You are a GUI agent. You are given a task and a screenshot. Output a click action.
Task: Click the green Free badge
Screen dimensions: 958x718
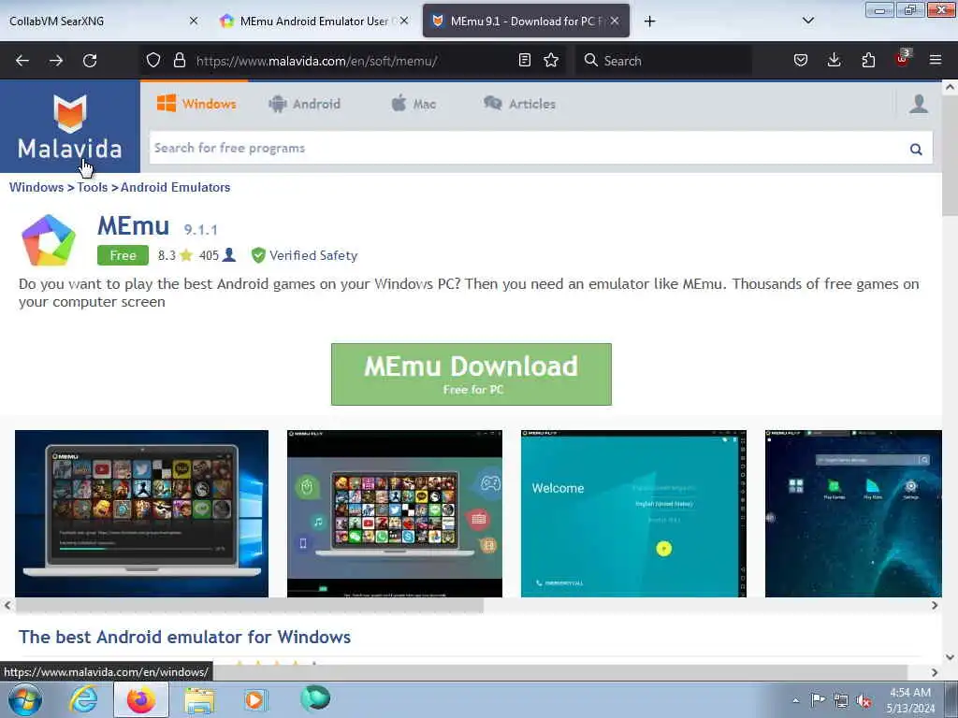123,255
